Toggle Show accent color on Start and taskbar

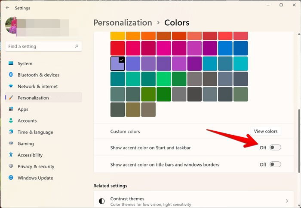point(275,148)
